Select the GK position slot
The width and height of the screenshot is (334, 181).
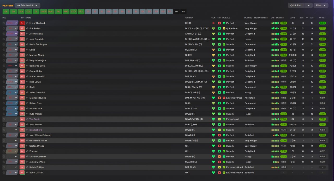pos(6,11)
